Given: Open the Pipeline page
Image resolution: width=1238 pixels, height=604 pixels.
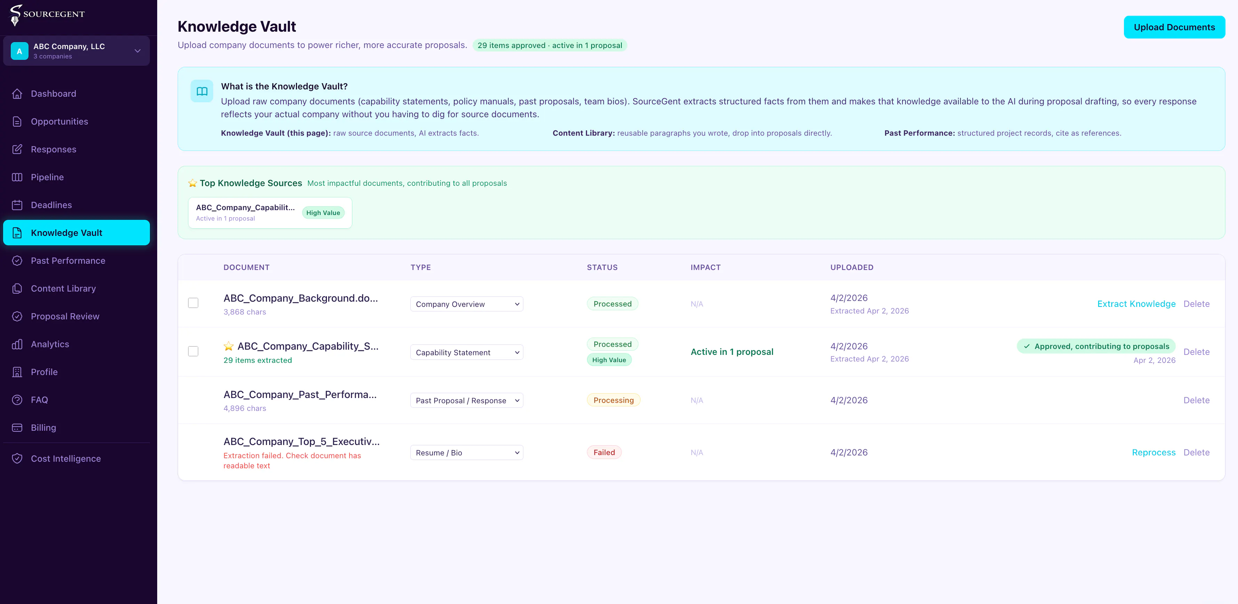Looking at the screenshot, I should click(x=77, y=177).
